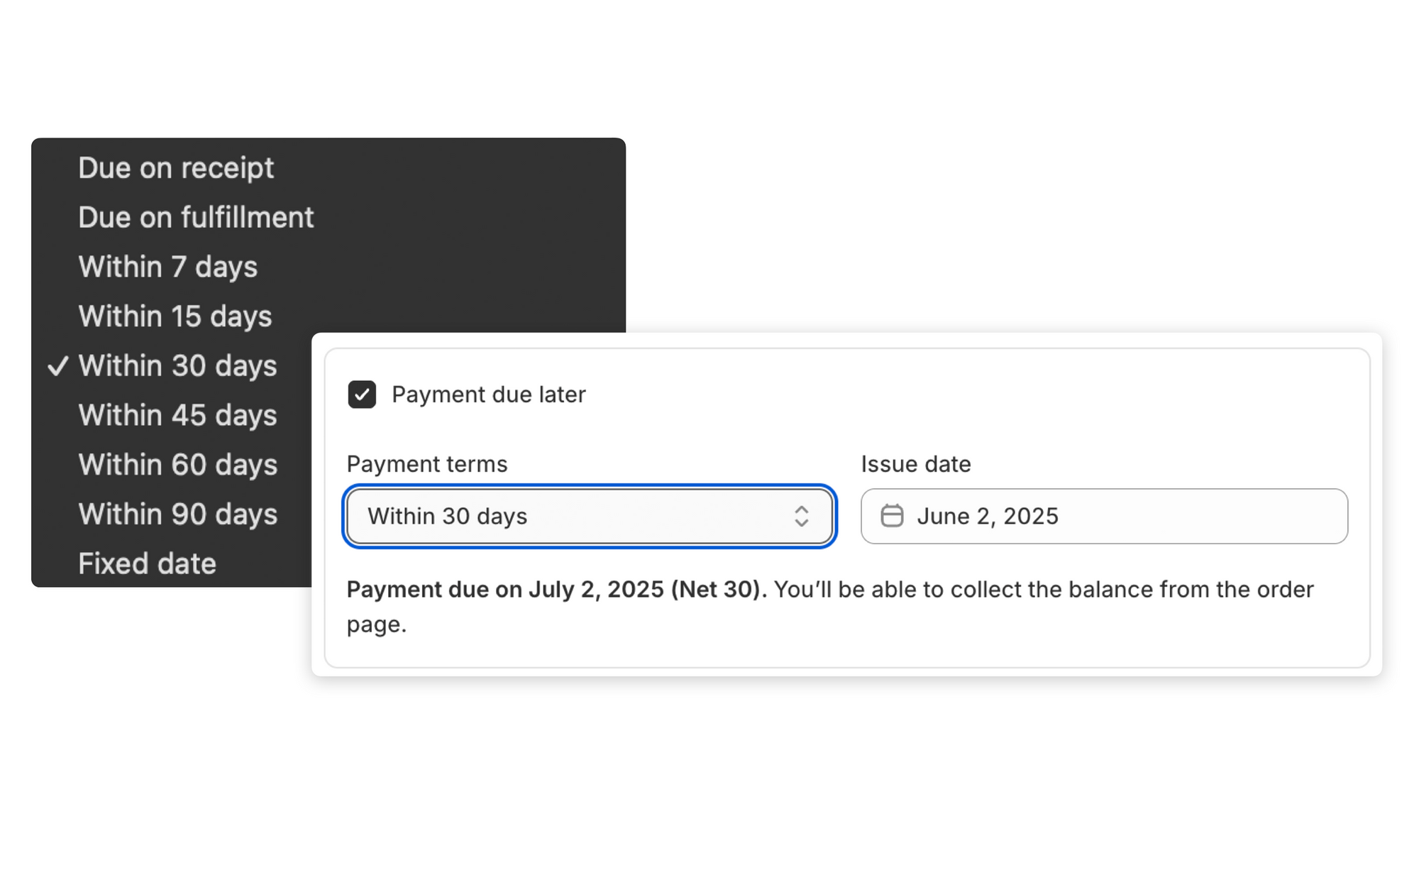Click the up-down chevron in Payment terms
The image size is (1419, 887).
[801, 516]
